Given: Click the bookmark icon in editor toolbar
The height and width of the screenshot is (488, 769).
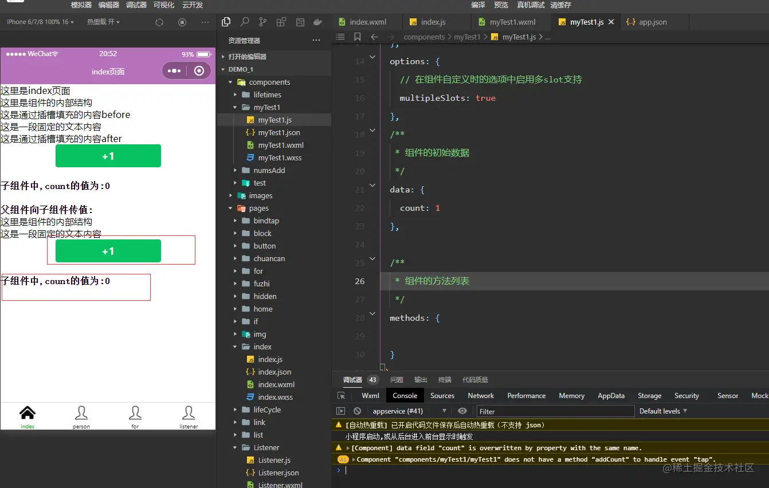Looking at the screenshot, I should (358, 37).
